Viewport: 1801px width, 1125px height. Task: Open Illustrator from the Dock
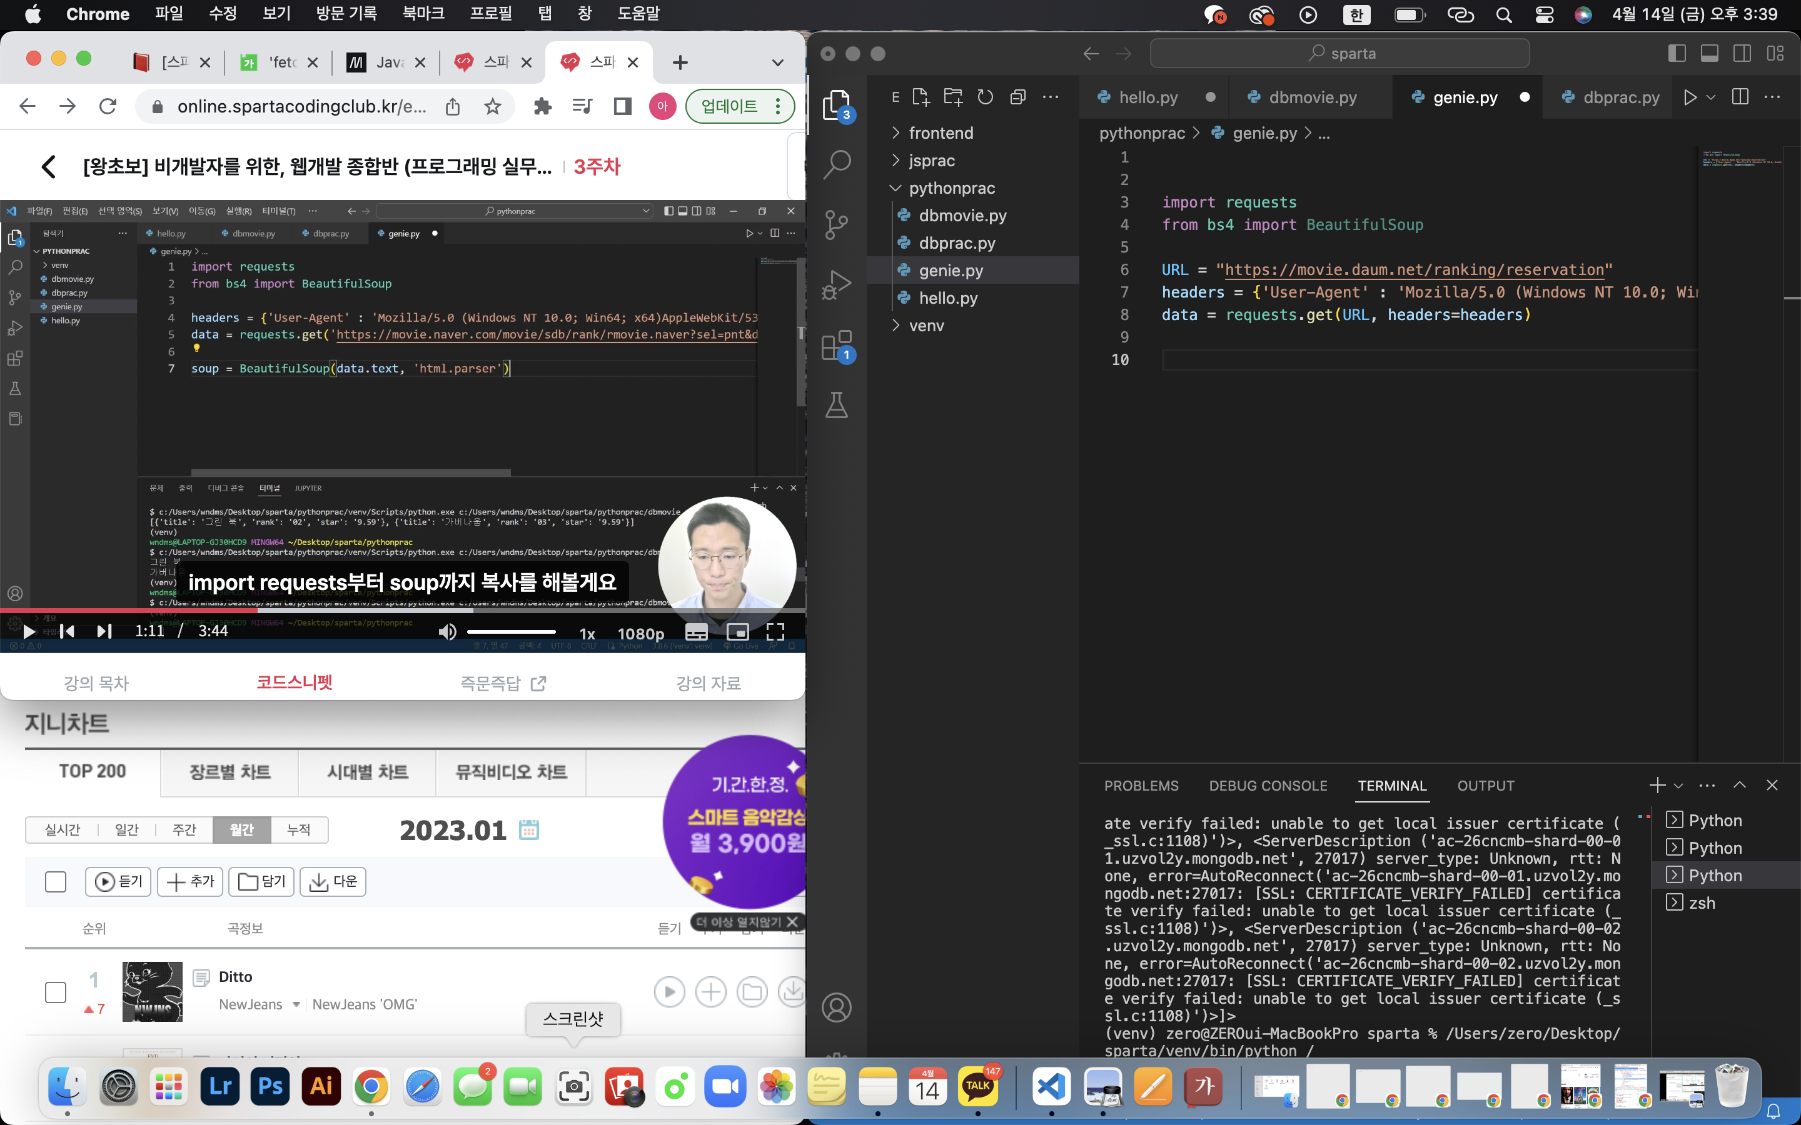click(321, 1086)
